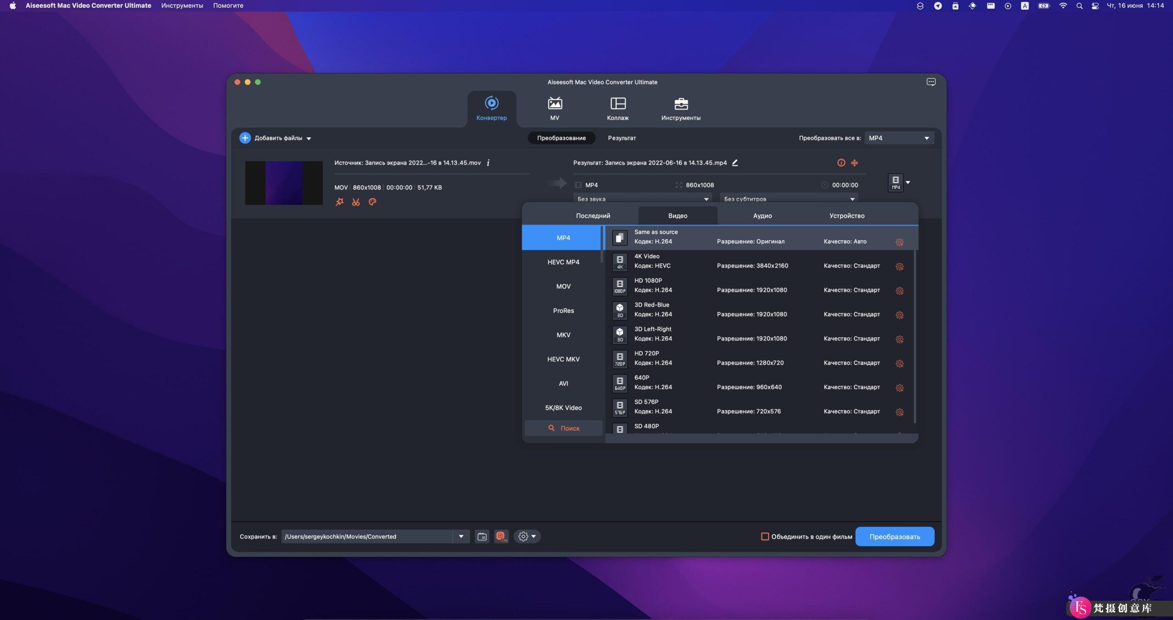Switch to the Результат tab
This screenshot has height=620, width=1173.
[622, 138]
